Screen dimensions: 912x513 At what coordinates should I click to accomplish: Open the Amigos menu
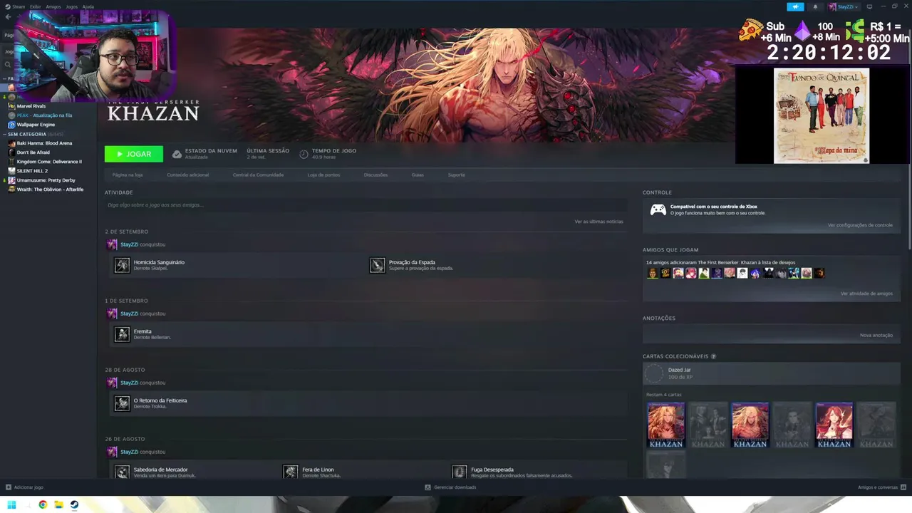click(x=53, y=6)
